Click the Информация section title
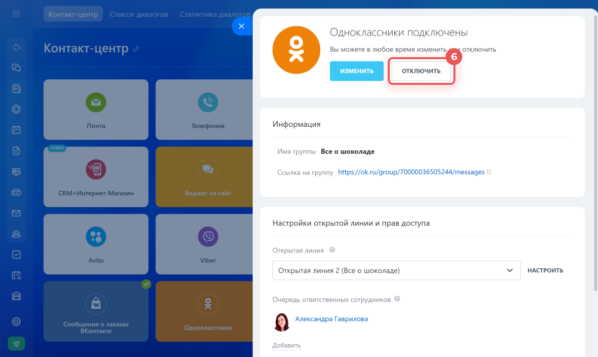The width and height of the screenshot is (598, 357). point(297,124)
